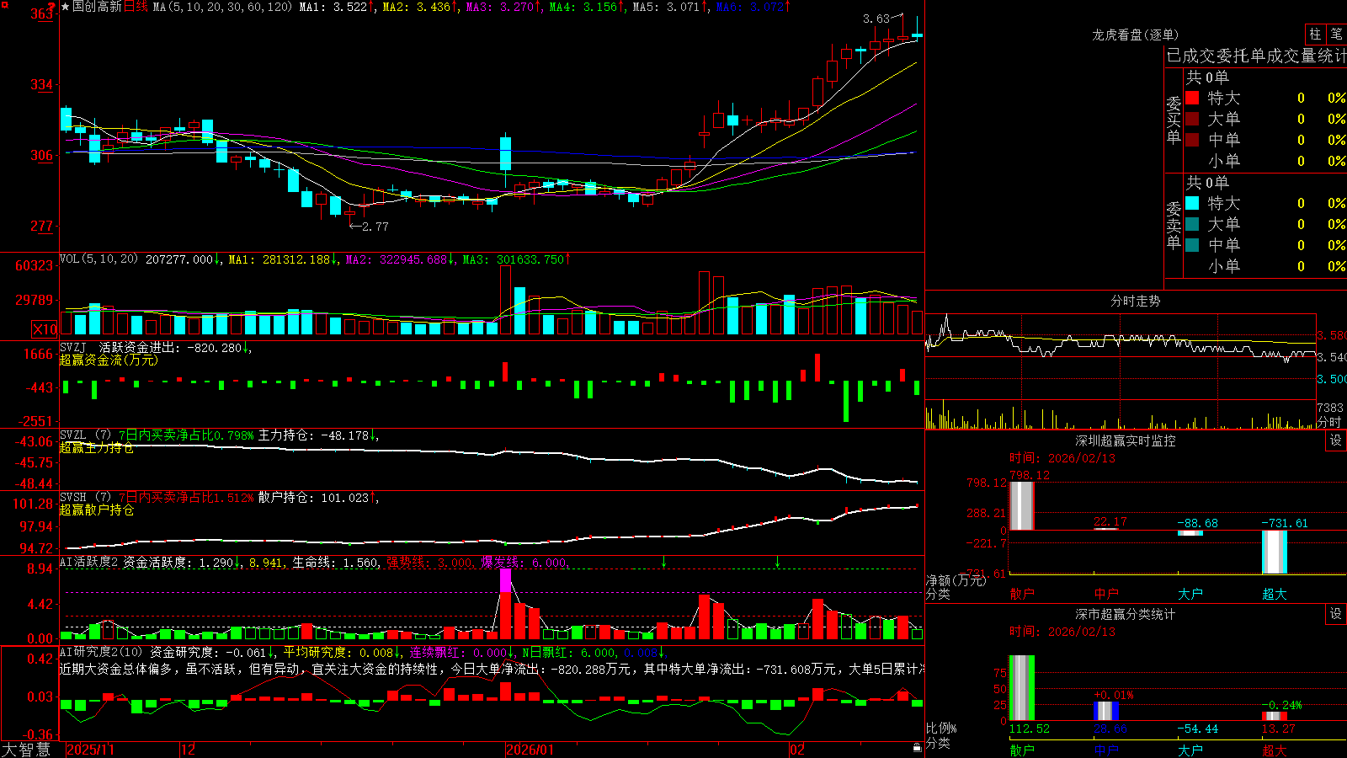Select the AI研究度2(10) indicator label
This screenshot has width=1347, height=758.
[x=102, y=652]
